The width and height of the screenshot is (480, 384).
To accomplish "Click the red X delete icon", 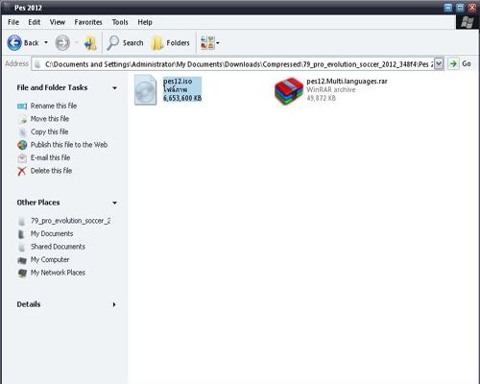I will coord(22,171).
